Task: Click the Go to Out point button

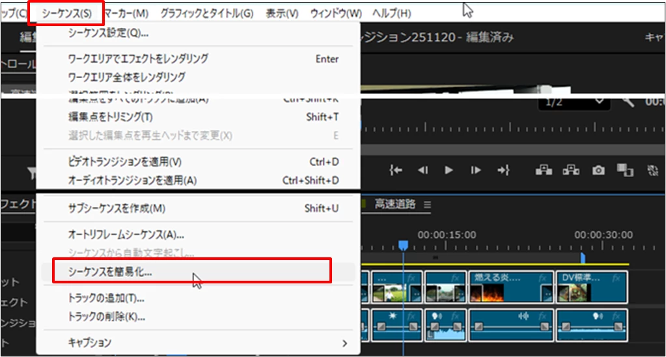Action: [503, 171]
